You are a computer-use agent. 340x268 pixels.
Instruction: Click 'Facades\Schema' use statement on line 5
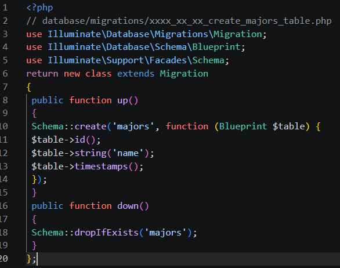[187, 60]
